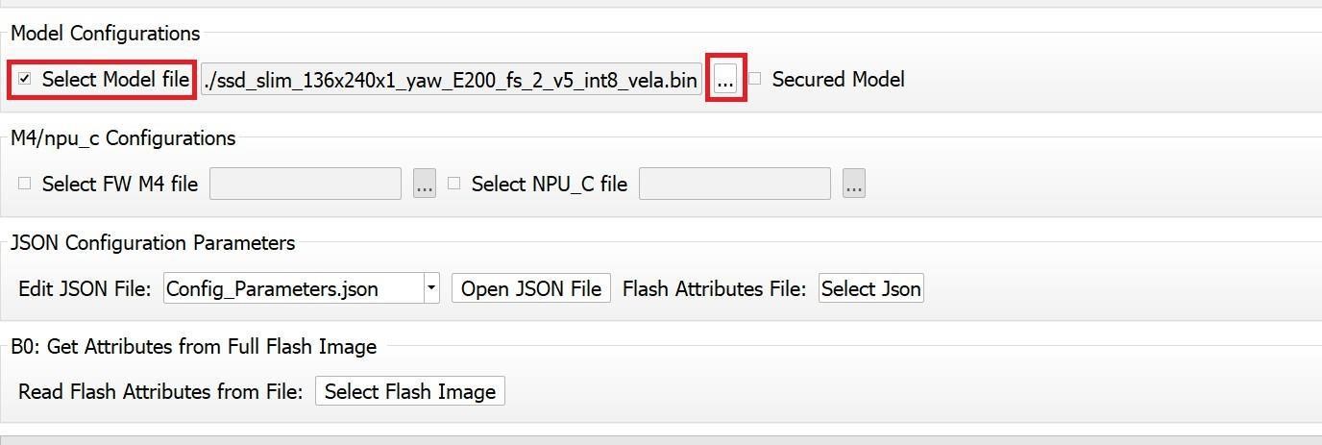Check the Select NPU_C file option

(x=454, y=183)
